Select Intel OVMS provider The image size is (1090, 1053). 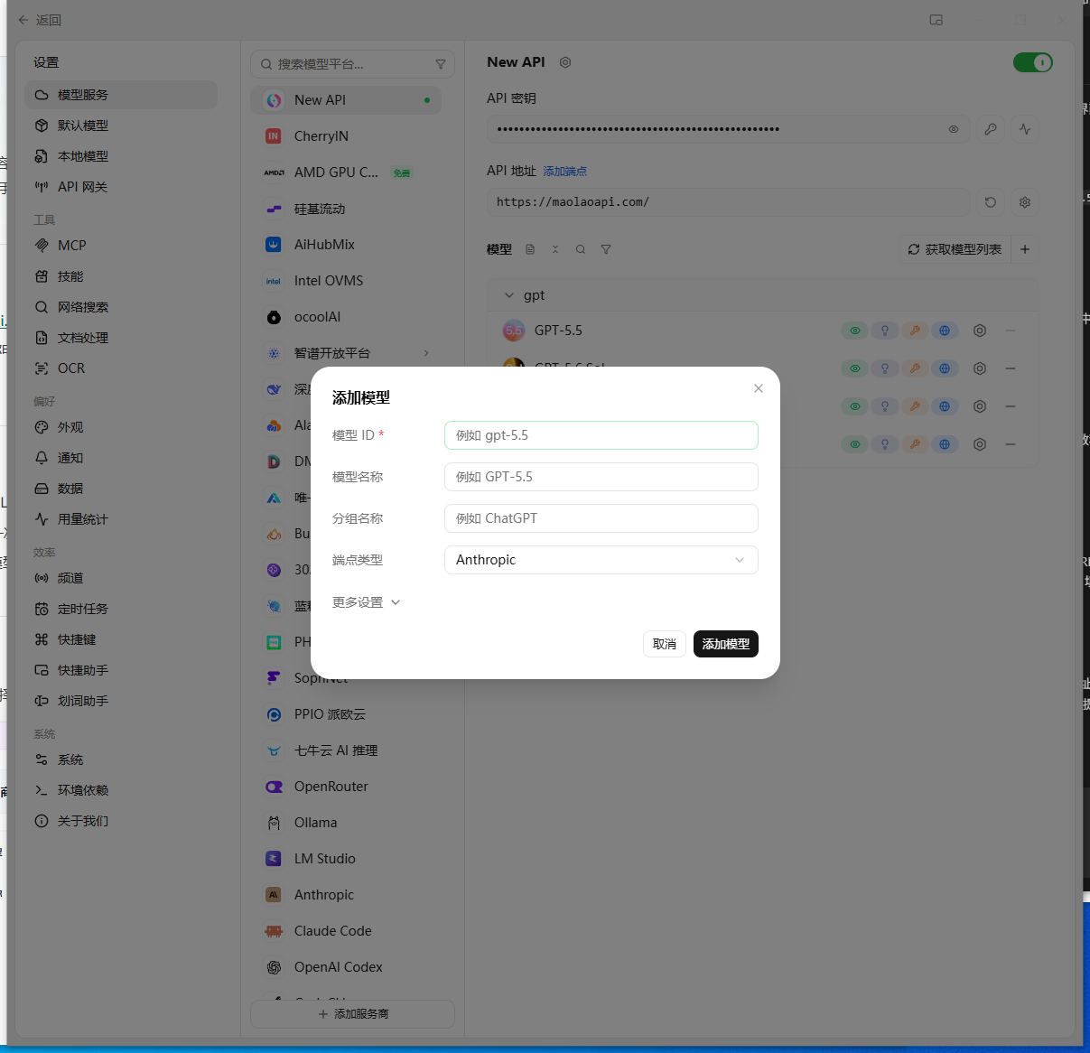coord(346,281)
